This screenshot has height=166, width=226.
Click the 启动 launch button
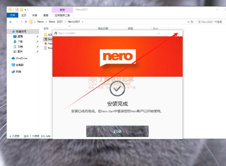[117, 131]
